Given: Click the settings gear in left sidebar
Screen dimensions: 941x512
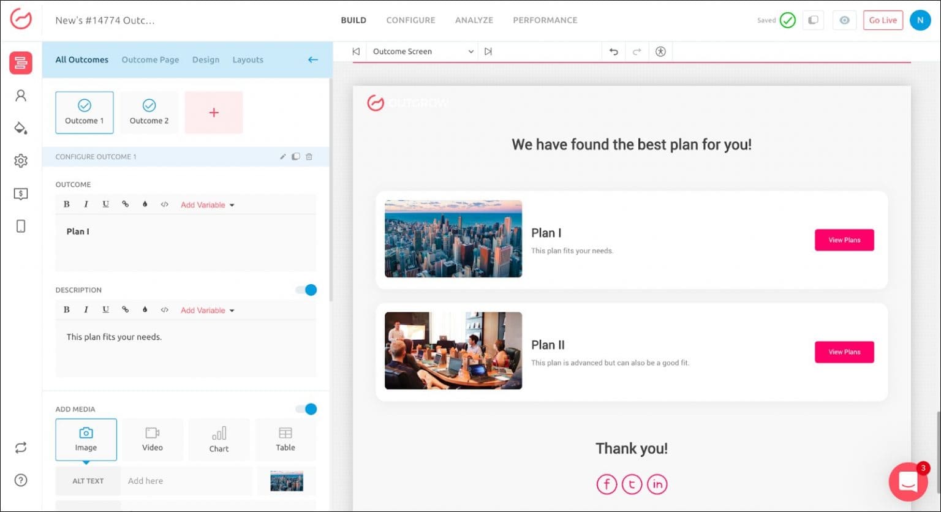Looking at the screenshot, I should pos(21,161).
